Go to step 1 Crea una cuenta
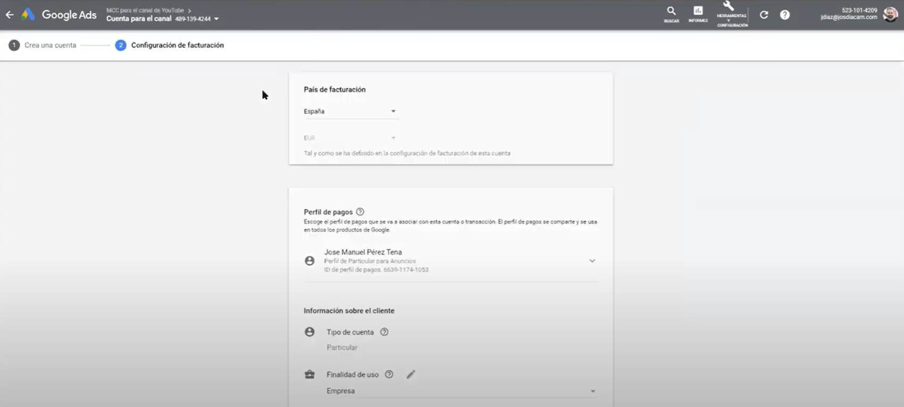The image size is (904, 407). [x=43, y=45]
